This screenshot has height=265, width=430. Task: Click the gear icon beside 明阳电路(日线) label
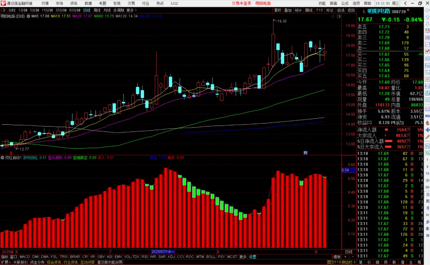click(28, 16)
